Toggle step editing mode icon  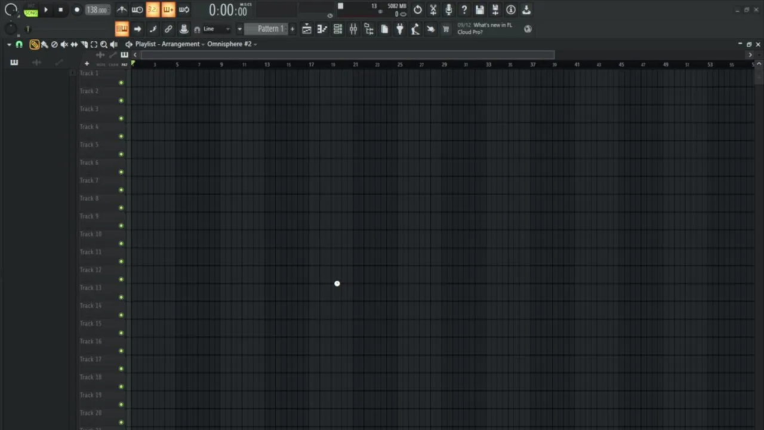153,29
